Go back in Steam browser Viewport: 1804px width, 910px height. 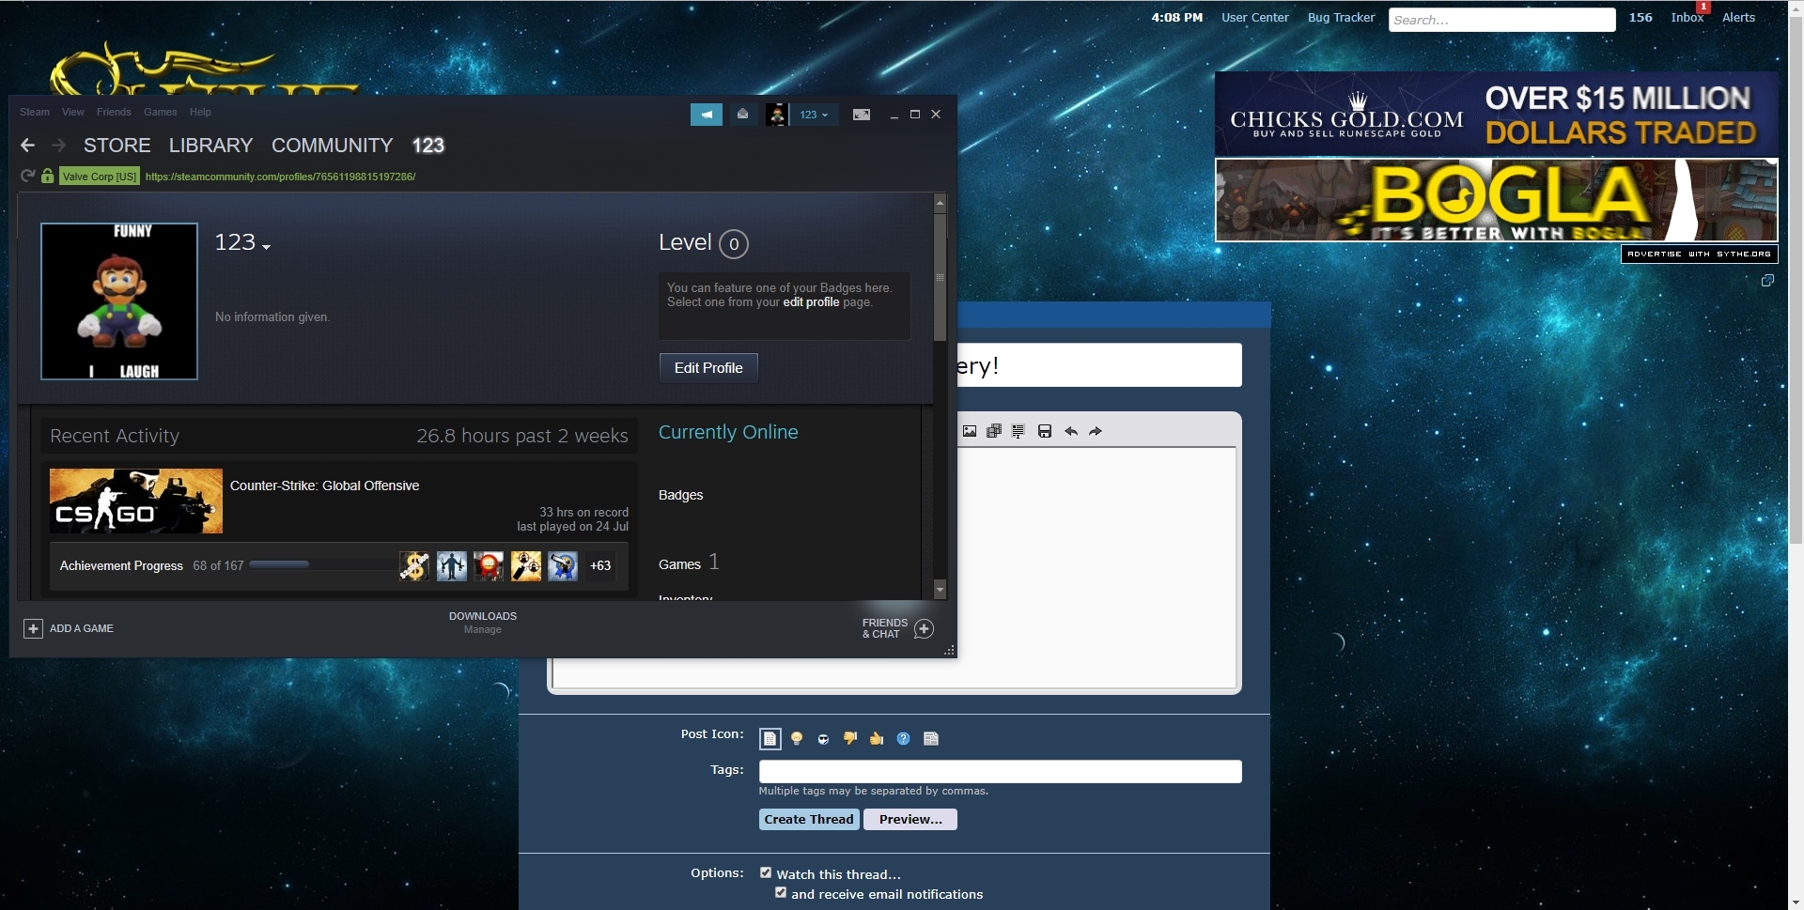(x=28, y=146)
